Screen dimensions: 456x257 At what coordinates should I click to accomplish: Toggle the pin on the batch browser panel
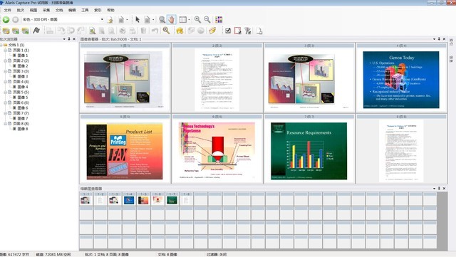click(69, 39)
